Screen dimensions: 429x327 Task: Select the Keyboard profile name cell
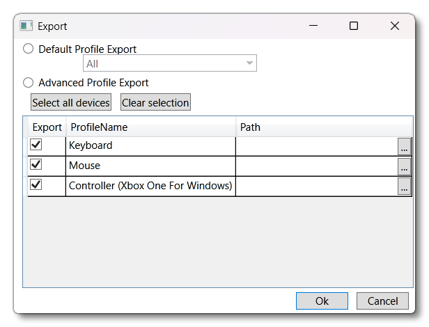(x=150, y=147)
